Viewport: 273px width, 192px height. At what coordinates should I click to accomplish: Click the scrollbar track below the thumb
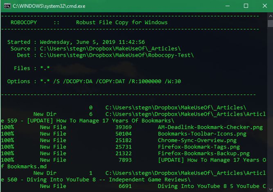click(270, 114)
